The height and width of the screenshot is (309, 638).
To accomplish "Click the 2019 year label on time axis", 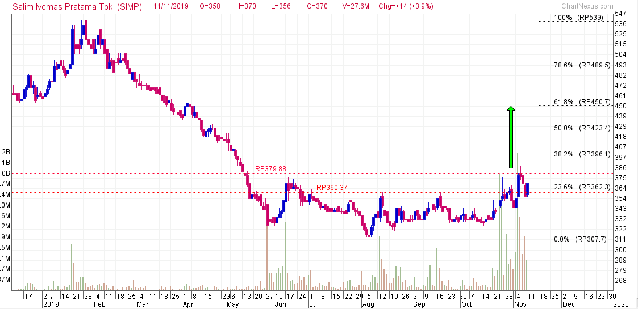I will (x=51, y=304).
